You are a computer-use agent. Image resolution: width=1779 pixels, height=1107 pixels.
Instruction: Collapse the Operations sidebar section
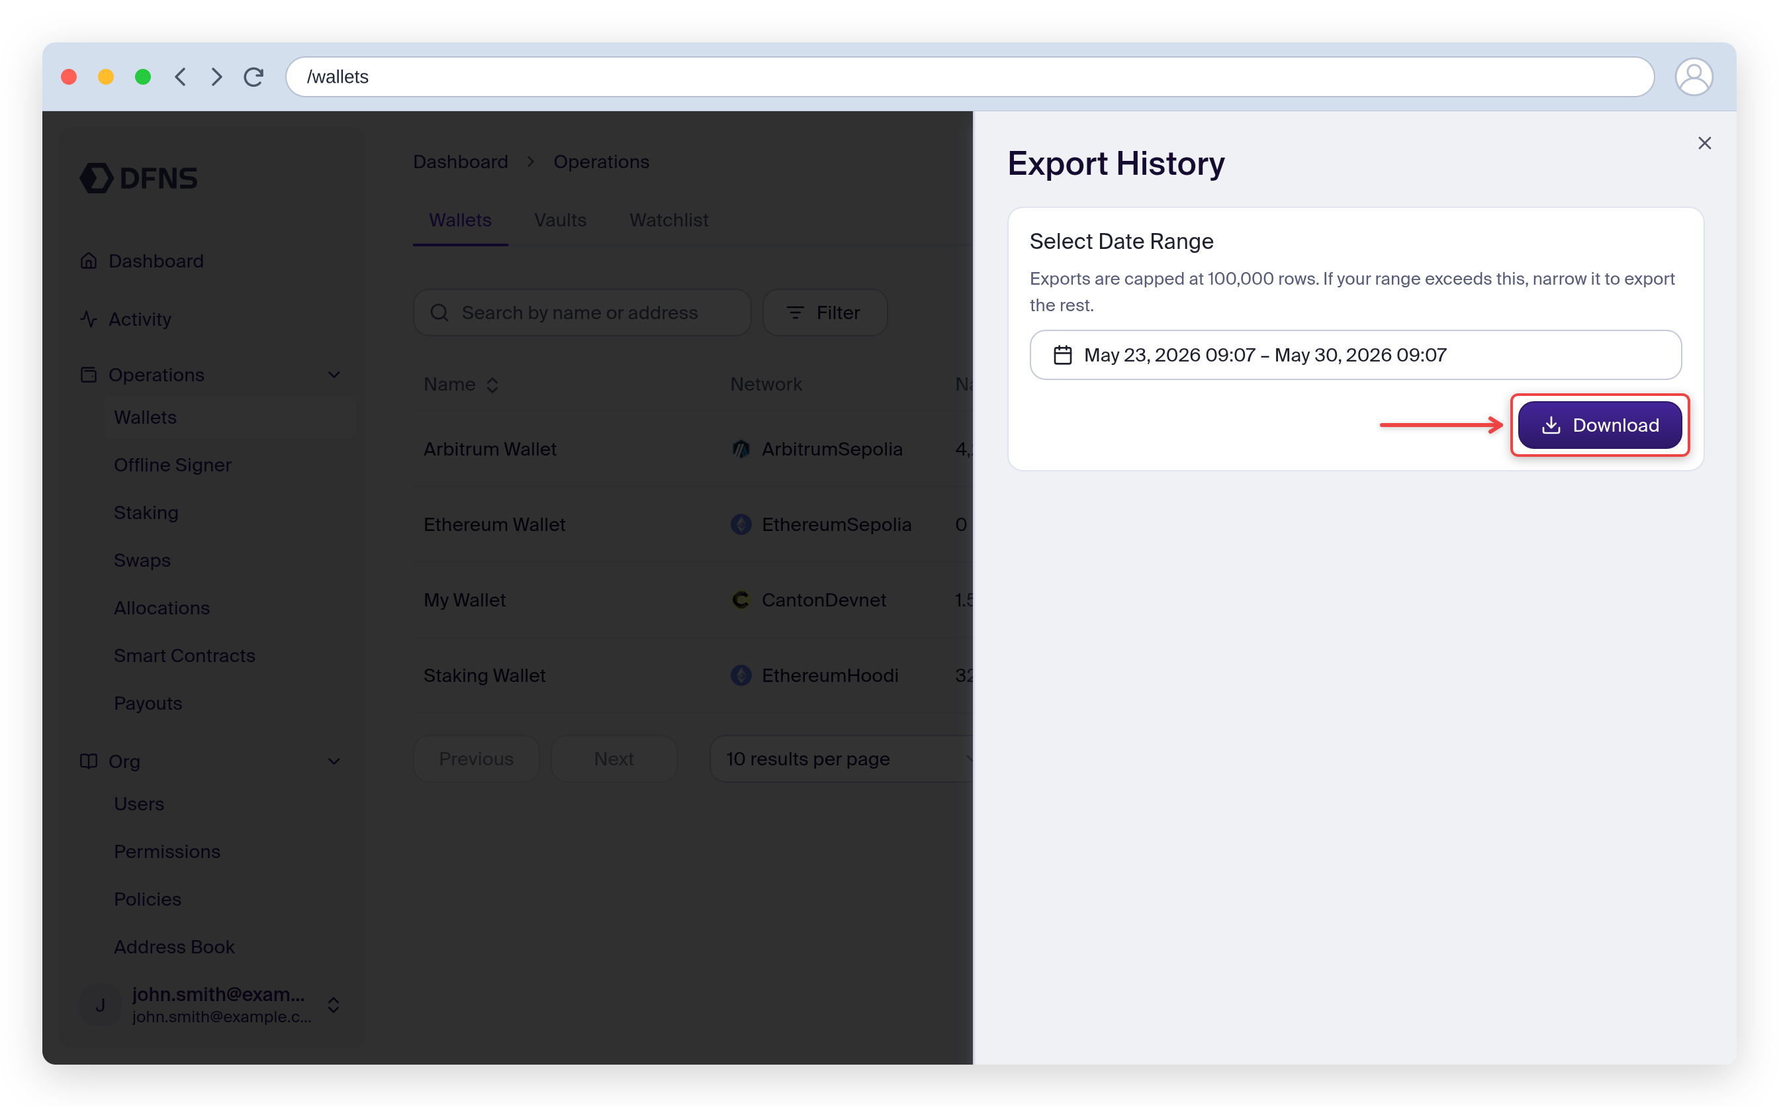(334, 375)
